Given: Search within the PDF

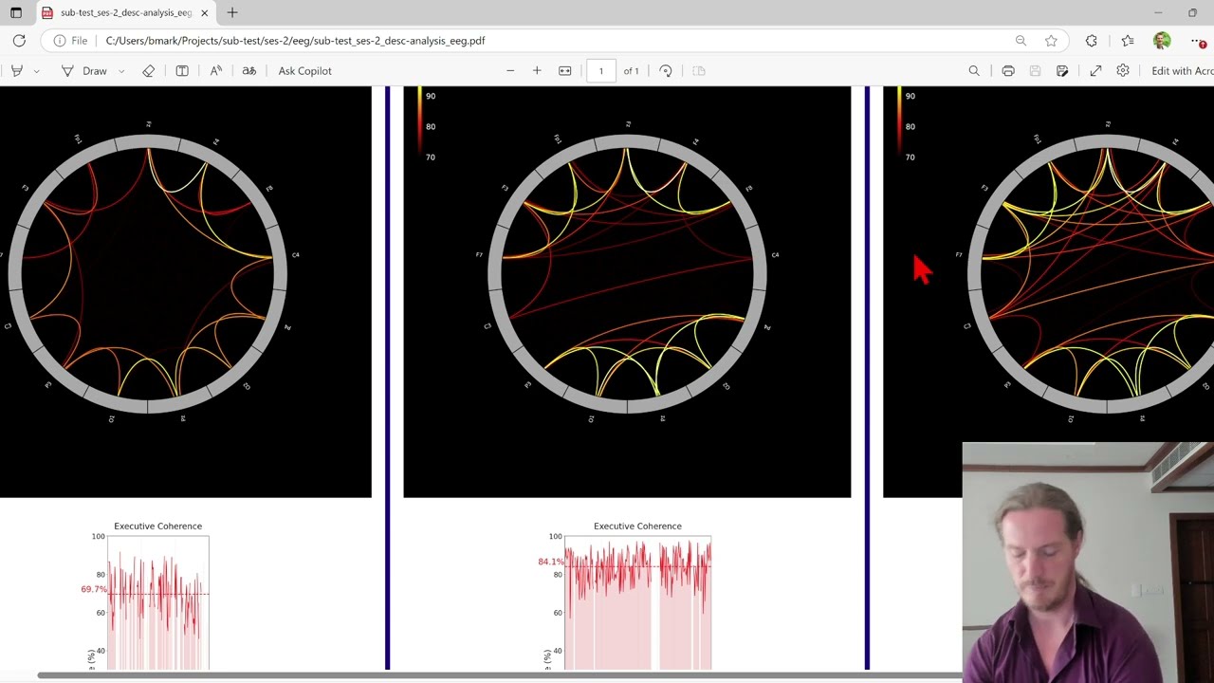Looking at the screenshot, I should (x=974, y=71).
